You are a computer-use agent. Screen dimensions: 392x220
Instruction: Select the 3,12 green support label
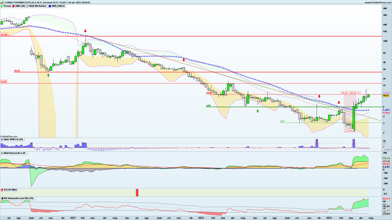(283, 121)
